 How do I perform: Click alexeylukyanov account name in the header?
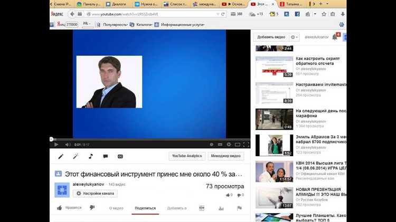click(x=316, y=37)
